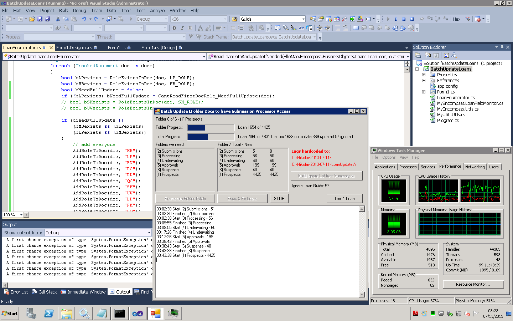Open the Error List tab

click(16, 292)
